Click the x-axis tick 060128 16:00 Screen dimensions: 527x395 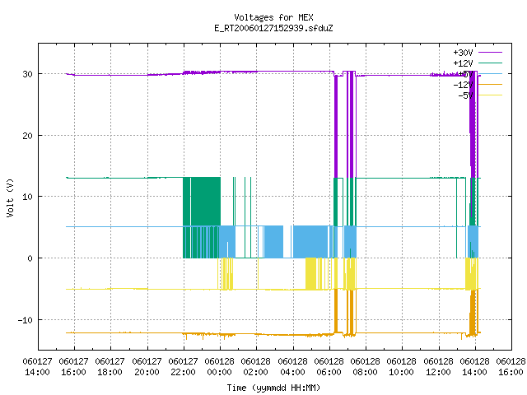511,366
